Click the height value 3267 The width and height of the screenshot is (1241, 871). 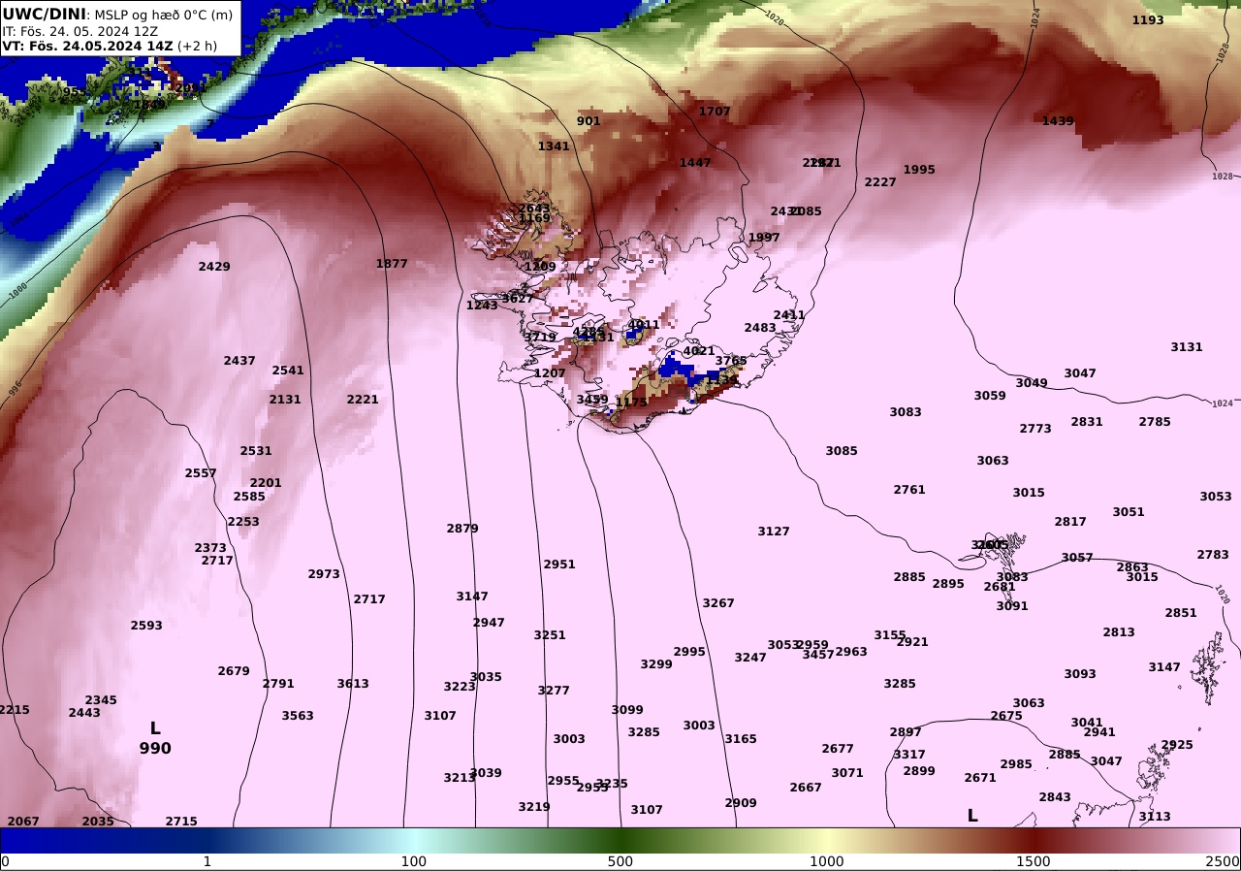coord(718,603)
